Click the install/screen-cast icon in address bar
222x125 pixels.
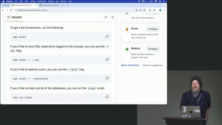[x=136, y=10]
